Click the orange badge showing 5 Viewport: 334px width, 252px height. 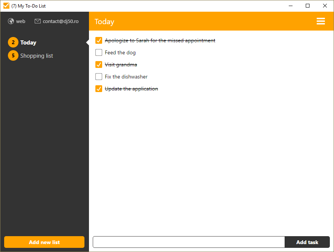tap(13, 55)
